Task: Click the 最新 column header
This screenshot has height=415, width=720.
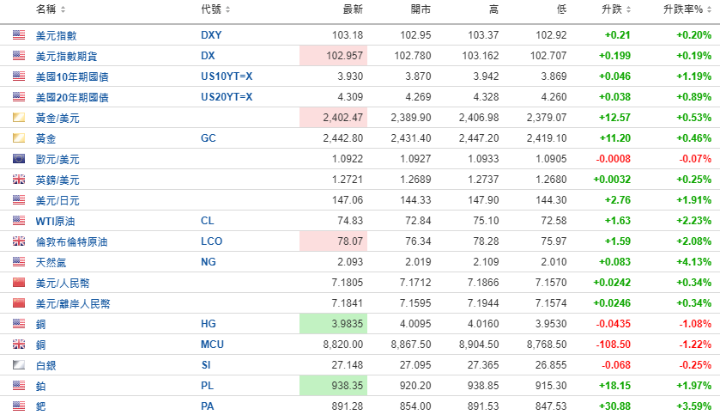Action: point(352,9)
